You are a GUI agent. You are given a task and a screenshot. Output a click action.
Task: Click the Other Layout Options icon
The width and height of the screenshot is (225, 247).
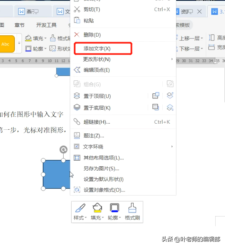pos(77,157)
